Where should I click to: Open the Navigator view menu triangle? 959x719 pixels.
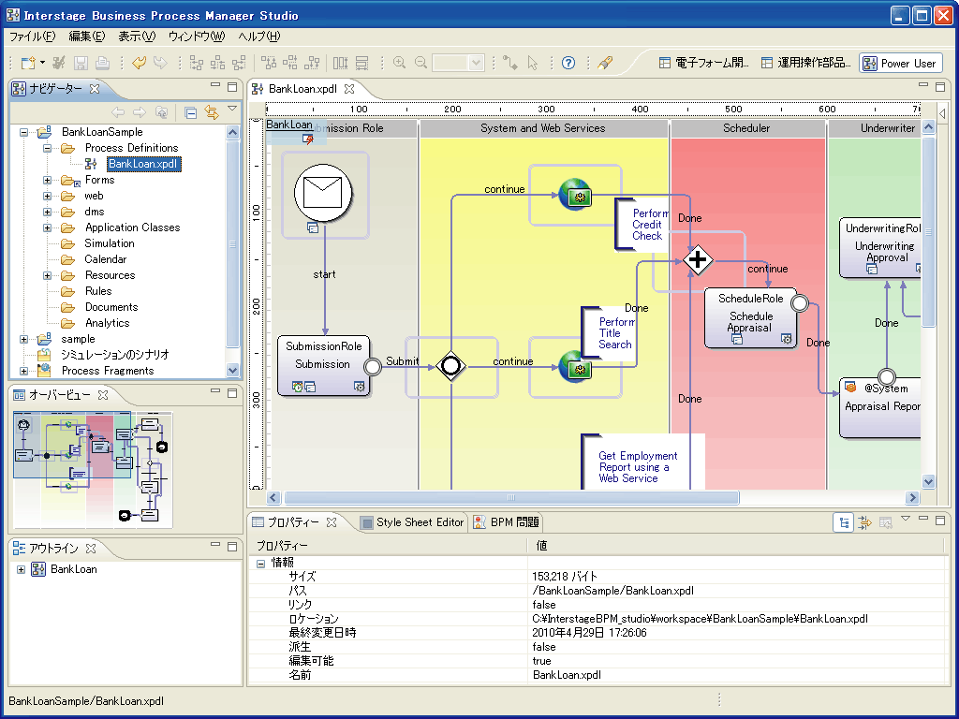[232, 109]
